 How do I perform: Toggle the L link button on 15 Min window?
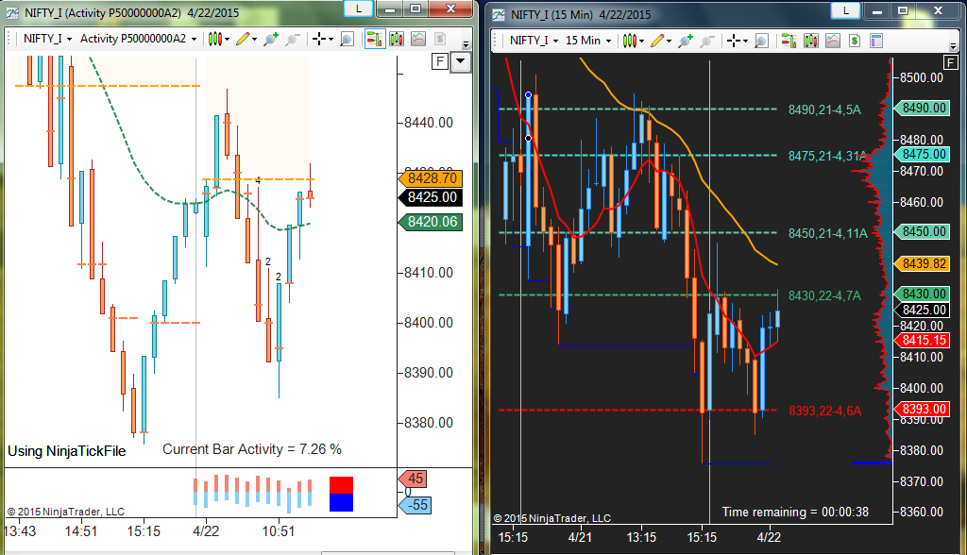(845, 9)
